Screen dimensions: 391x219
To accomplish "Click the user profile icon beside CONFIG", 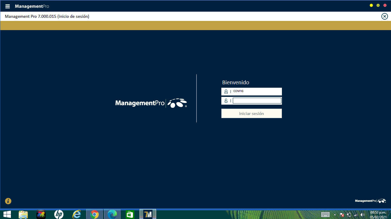I will [226, 92].
